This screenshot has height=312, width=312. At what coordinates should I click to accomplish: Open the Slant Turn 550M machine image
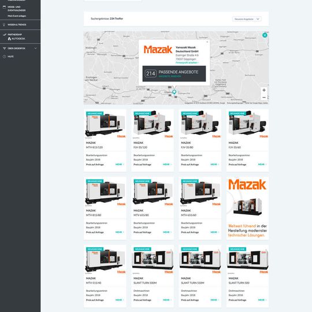point(200,260)
